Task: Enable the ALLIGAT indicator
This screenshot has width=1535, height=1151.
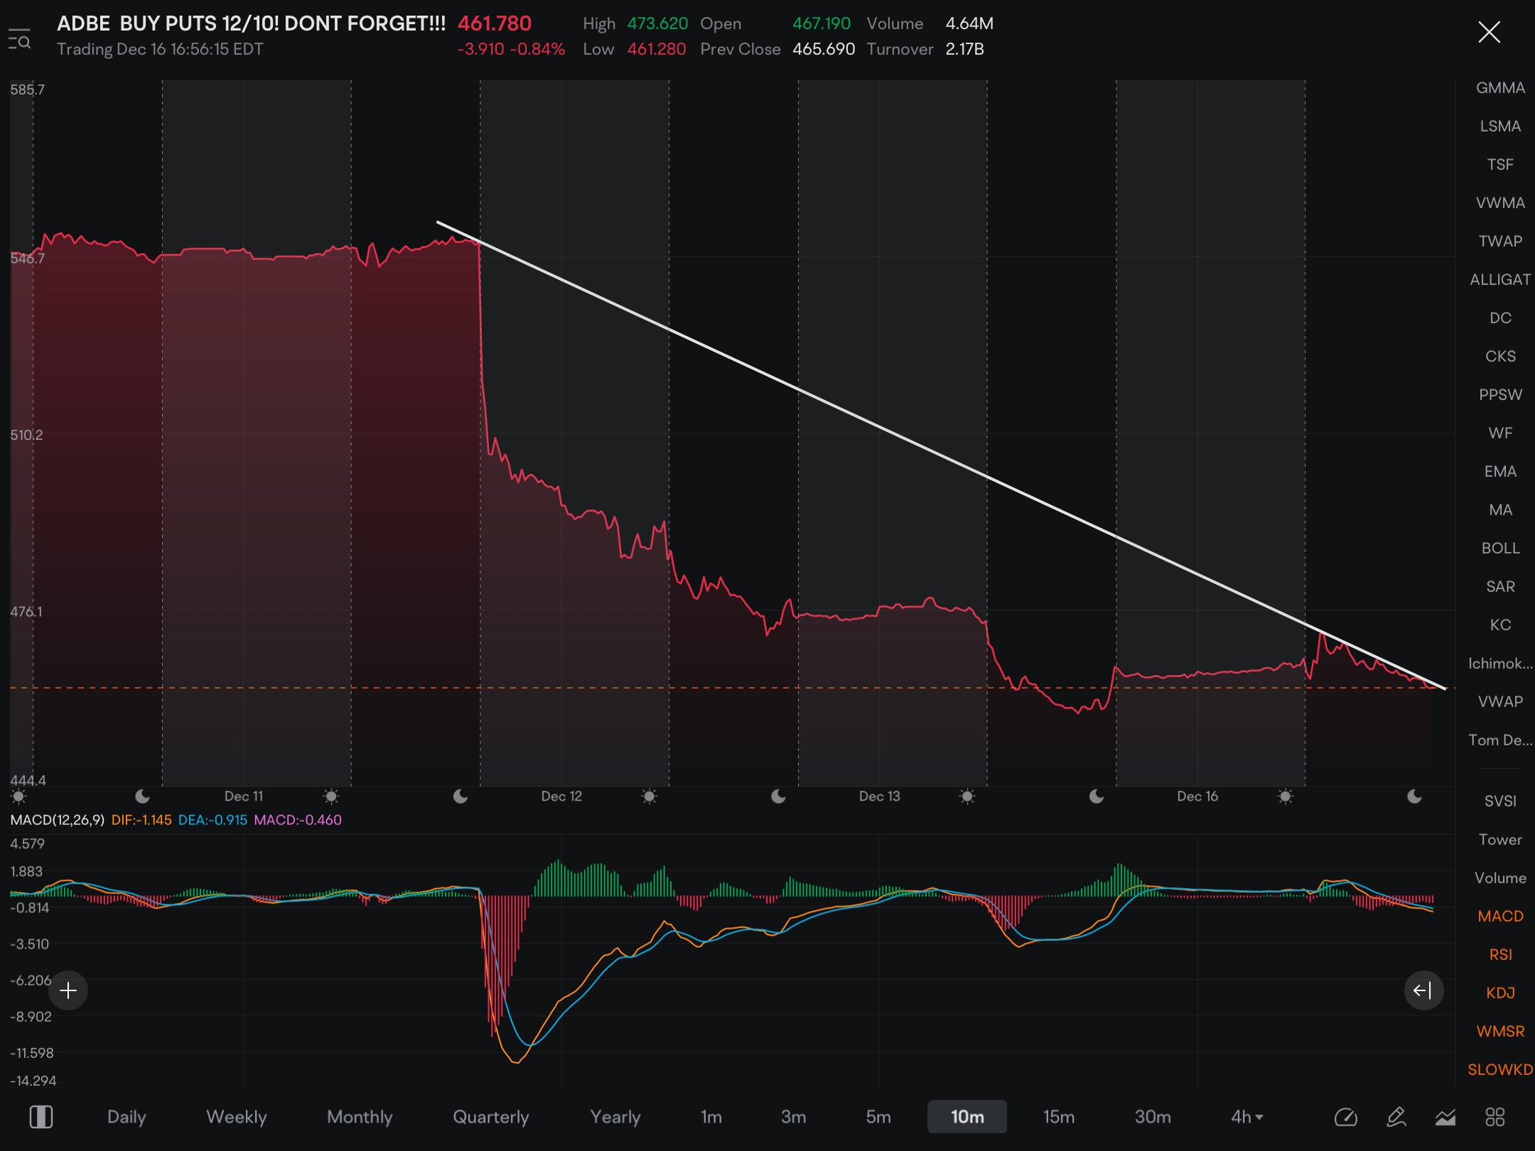Action: (1500, 280)
